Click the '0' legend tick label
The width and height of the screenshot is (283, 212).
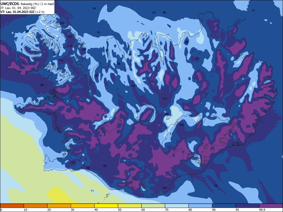click(x=1, y=210)
